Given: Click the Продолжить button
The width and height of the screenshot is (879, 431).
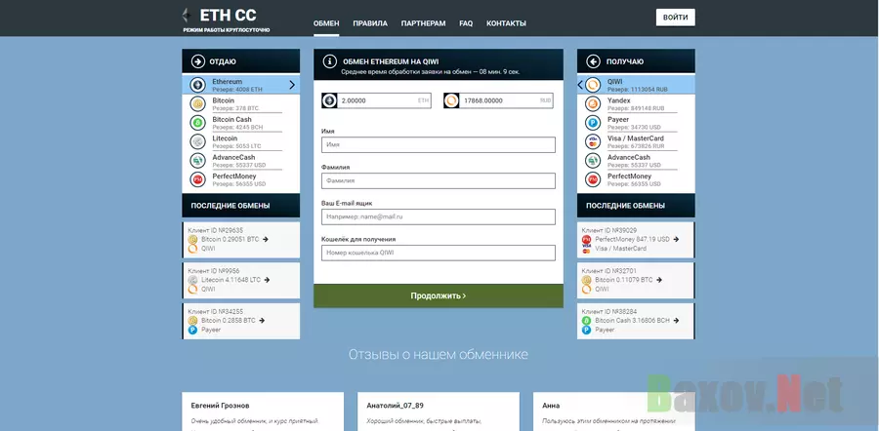Looking at the screenshot, I should [x=439, y=295].
